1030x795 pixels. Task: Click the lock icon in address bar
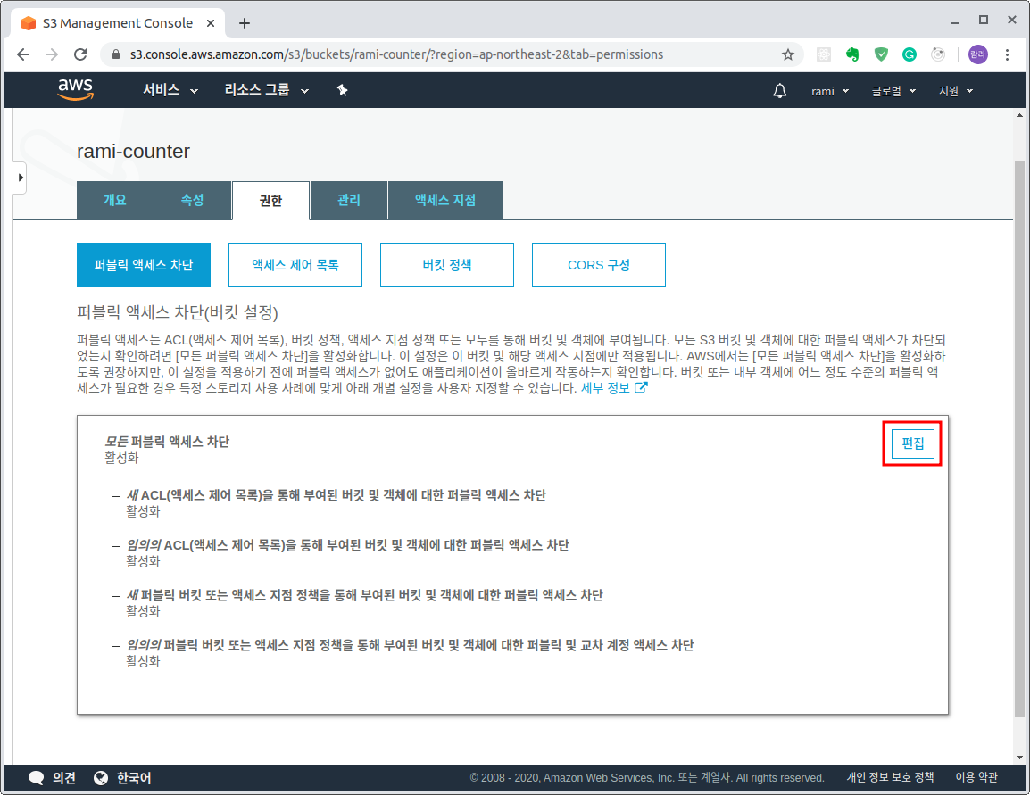click(x=116, y=54)
